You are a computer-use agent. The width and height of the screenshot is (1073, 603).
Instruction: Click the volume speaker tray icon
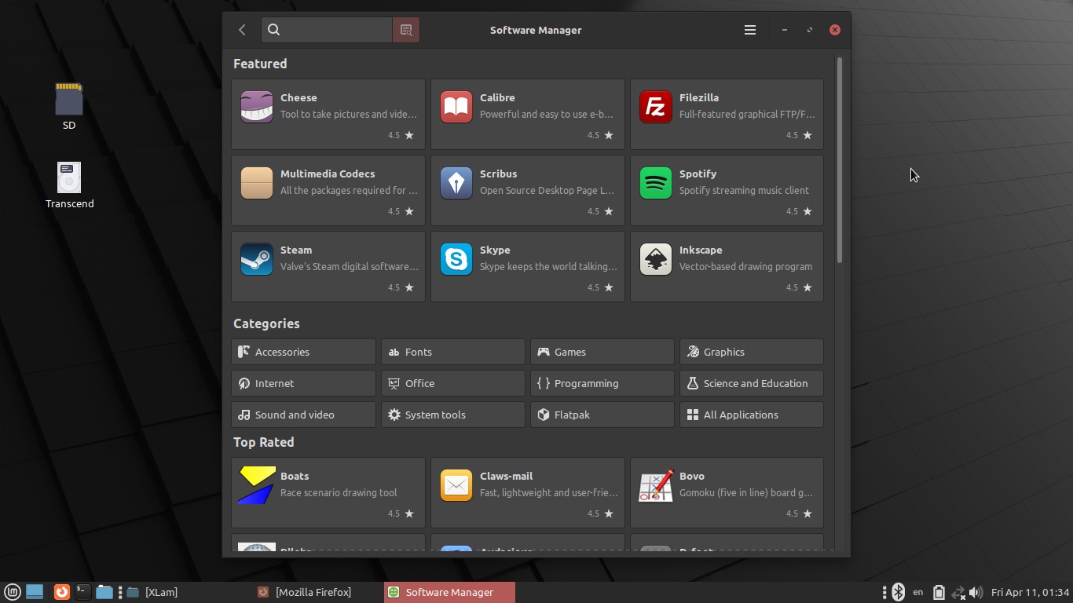tap(976, 592)
